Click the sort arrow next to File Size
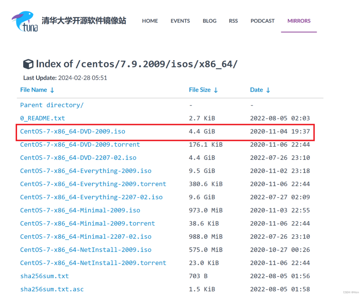Image resolution: width=363 pixels, height=296 pixels. 216,90
